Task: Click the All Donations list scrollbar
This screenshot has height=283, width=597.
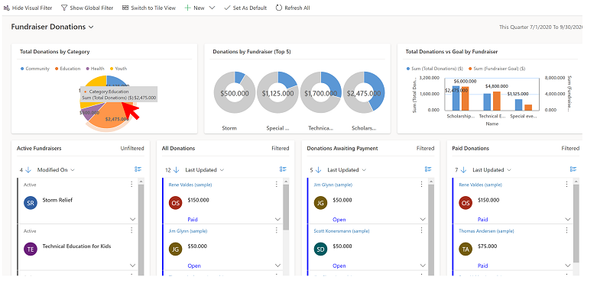Action: [286, 207]
